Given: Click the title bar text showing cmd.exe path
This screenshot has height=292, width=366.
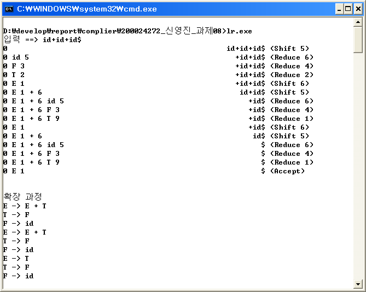Looking at the screenshot, I should coord(87,9).
